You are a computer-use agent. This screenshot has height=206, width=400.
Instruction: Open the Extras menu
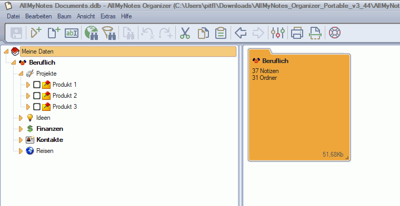pyautogui.click(x=108, y=16)
